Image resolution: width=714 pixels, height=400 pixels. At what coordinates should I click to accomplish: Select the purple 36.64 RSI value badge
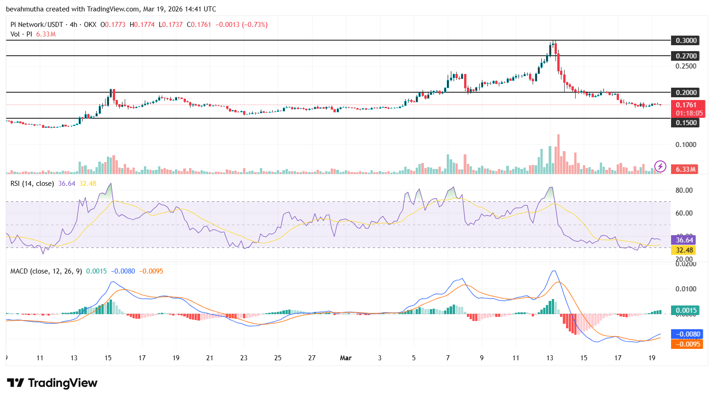[x=684, y=240]
